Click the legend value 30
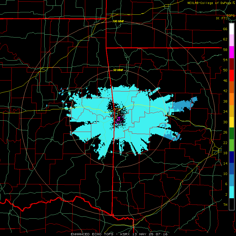This screenshot has height=236, width=236. point(225,122)
